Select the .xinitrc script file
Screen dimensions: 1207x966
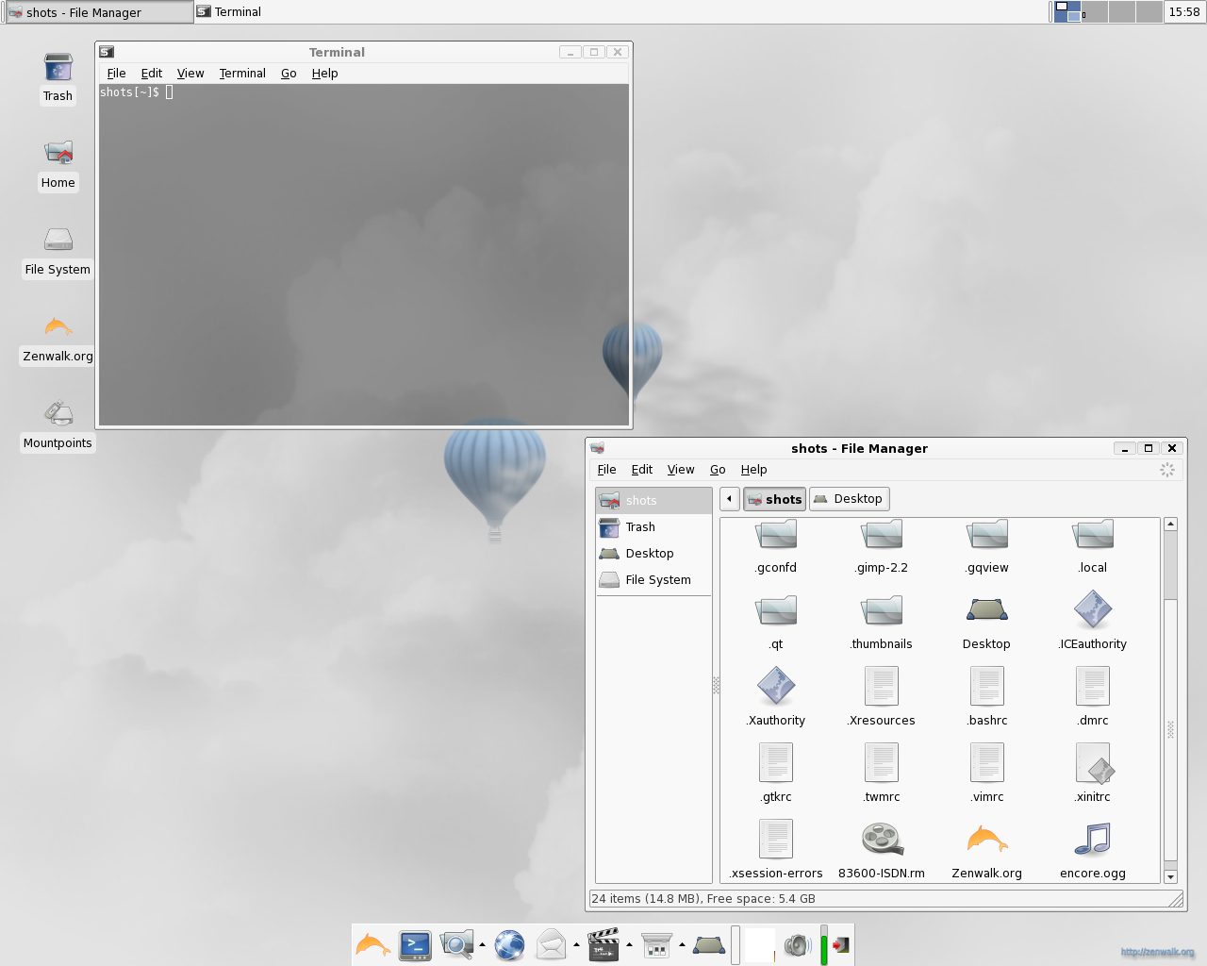(1093, 763)
